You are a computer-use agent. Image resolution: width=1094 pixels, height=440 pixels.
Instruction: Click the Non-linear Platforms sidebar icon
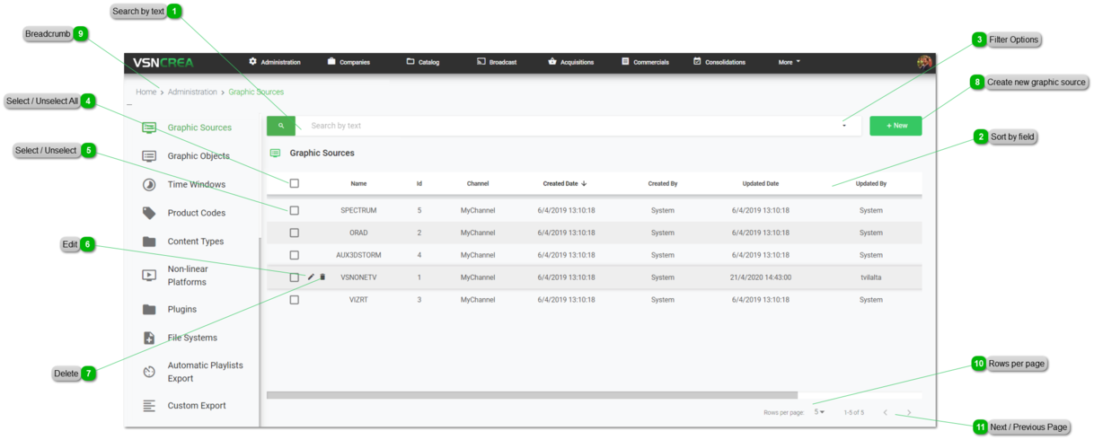(x=149, y=275)
